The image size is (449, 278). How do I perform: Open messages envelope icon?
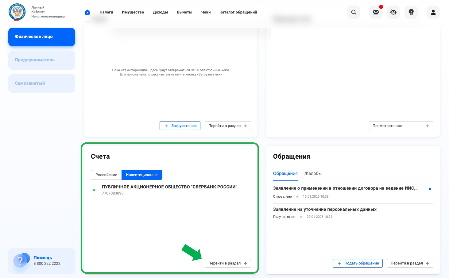[376, 12]
